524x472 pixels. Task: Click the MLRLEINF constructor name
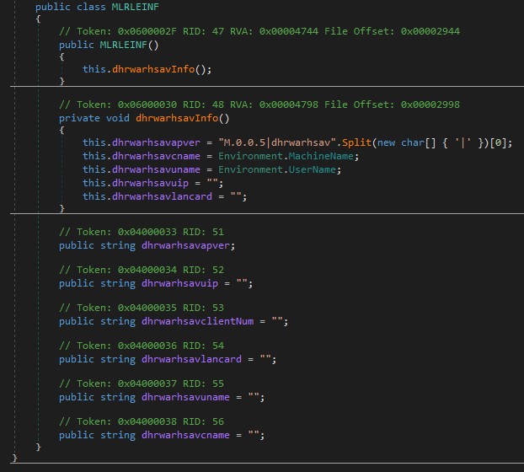(x=127, y=44)
